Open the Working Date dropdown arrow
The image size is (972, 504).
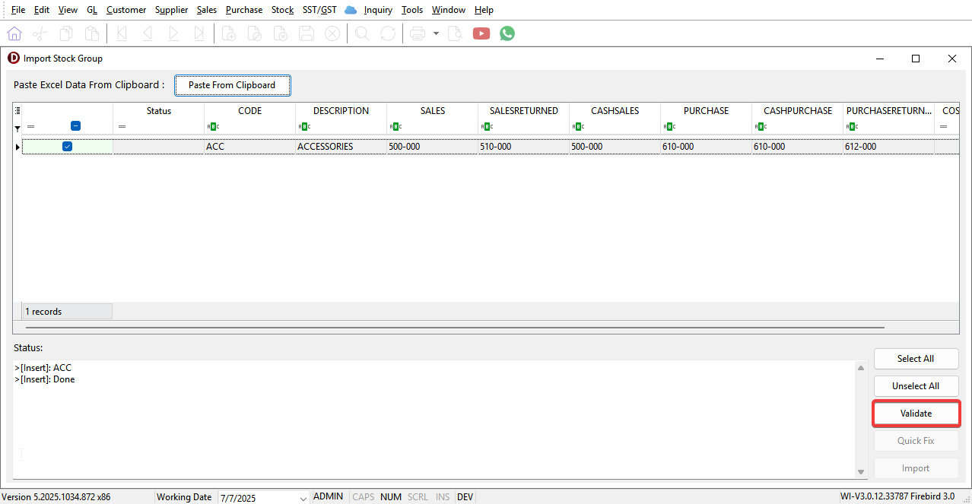click(x=303, y=498)
